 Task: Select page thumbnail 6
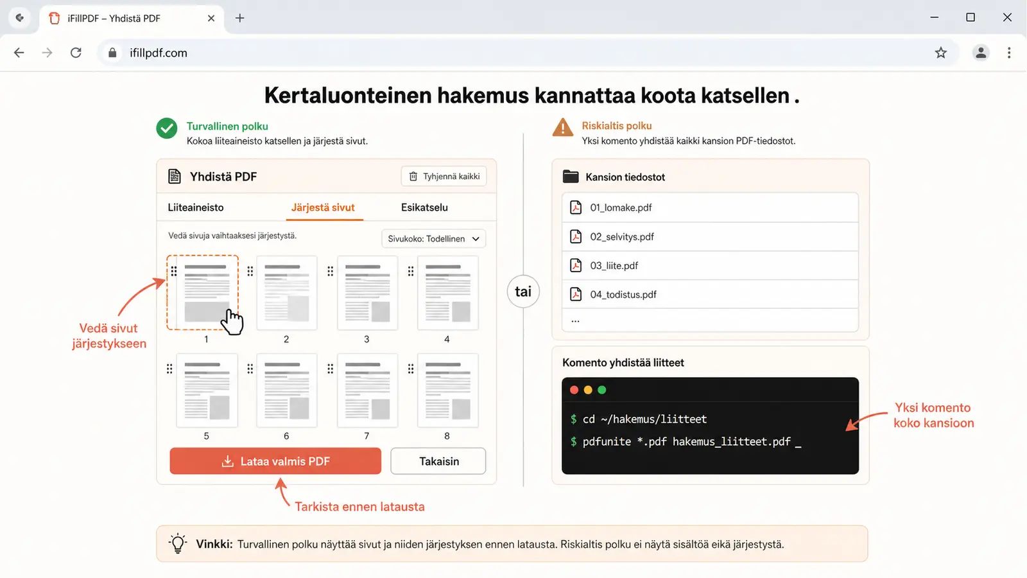[287, 390]
